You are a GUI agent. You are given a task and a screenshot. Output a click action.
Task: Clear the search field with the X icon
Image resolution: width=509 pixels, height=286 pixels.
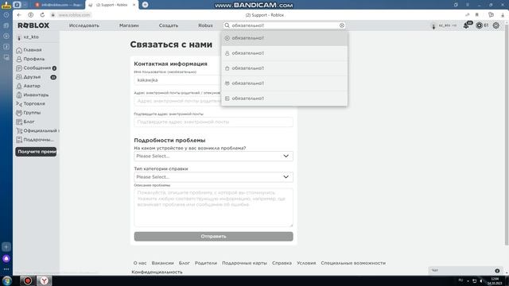click(x=342, y=25)
